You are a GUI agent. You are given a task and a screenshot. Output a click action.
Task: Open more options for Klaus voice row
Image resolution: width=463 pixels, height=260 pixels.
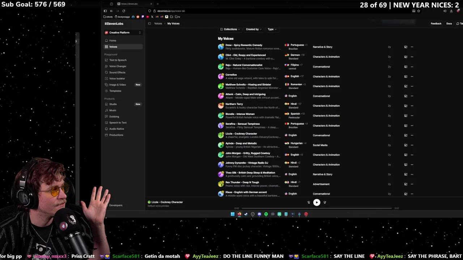pos(412,194)
